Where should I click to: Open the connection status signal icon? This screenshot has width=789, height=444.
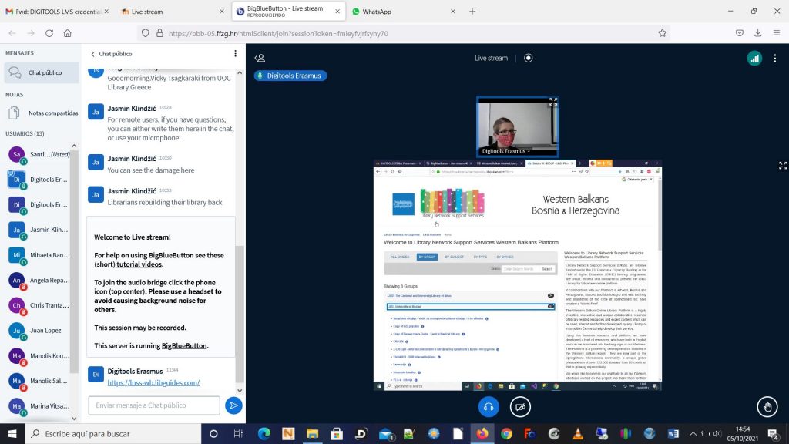point(754,58)
